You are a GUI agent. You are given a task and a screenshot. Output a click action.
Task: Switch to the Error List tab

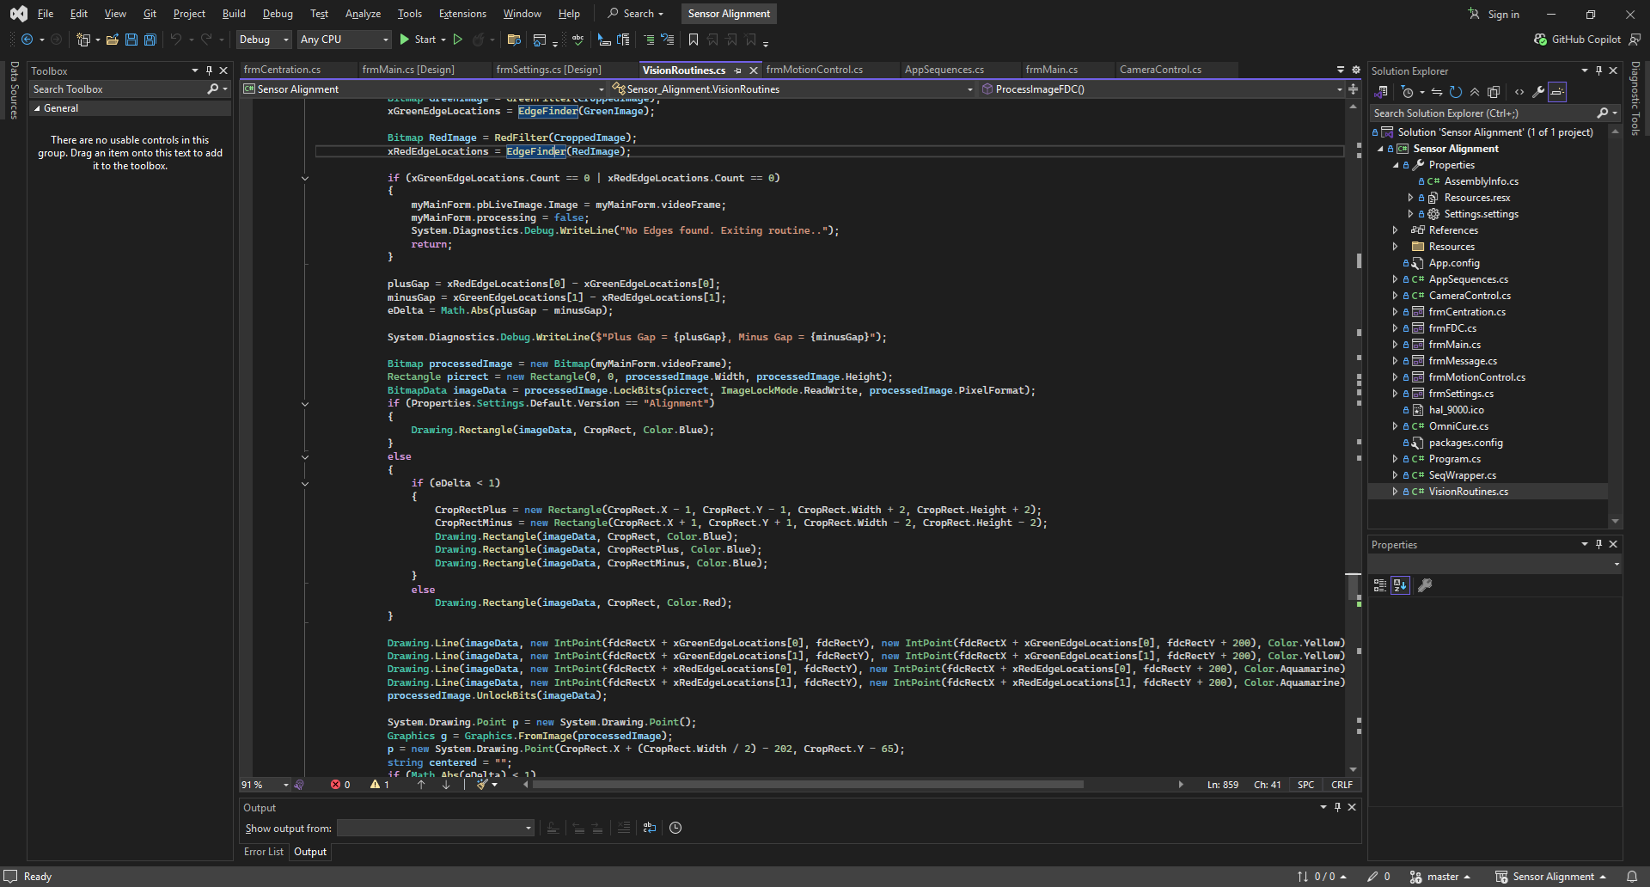tap(263, 852)
